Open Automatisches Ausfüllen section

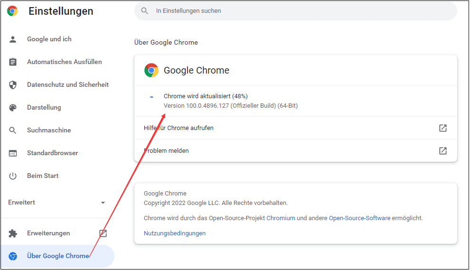tap(65, 62)
